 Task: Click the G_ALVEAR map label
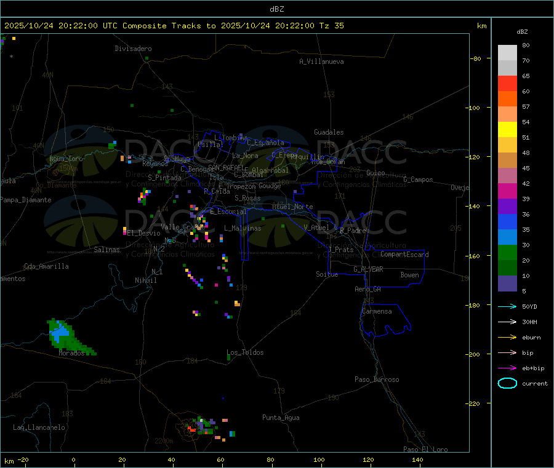click(x=368, y=269)
